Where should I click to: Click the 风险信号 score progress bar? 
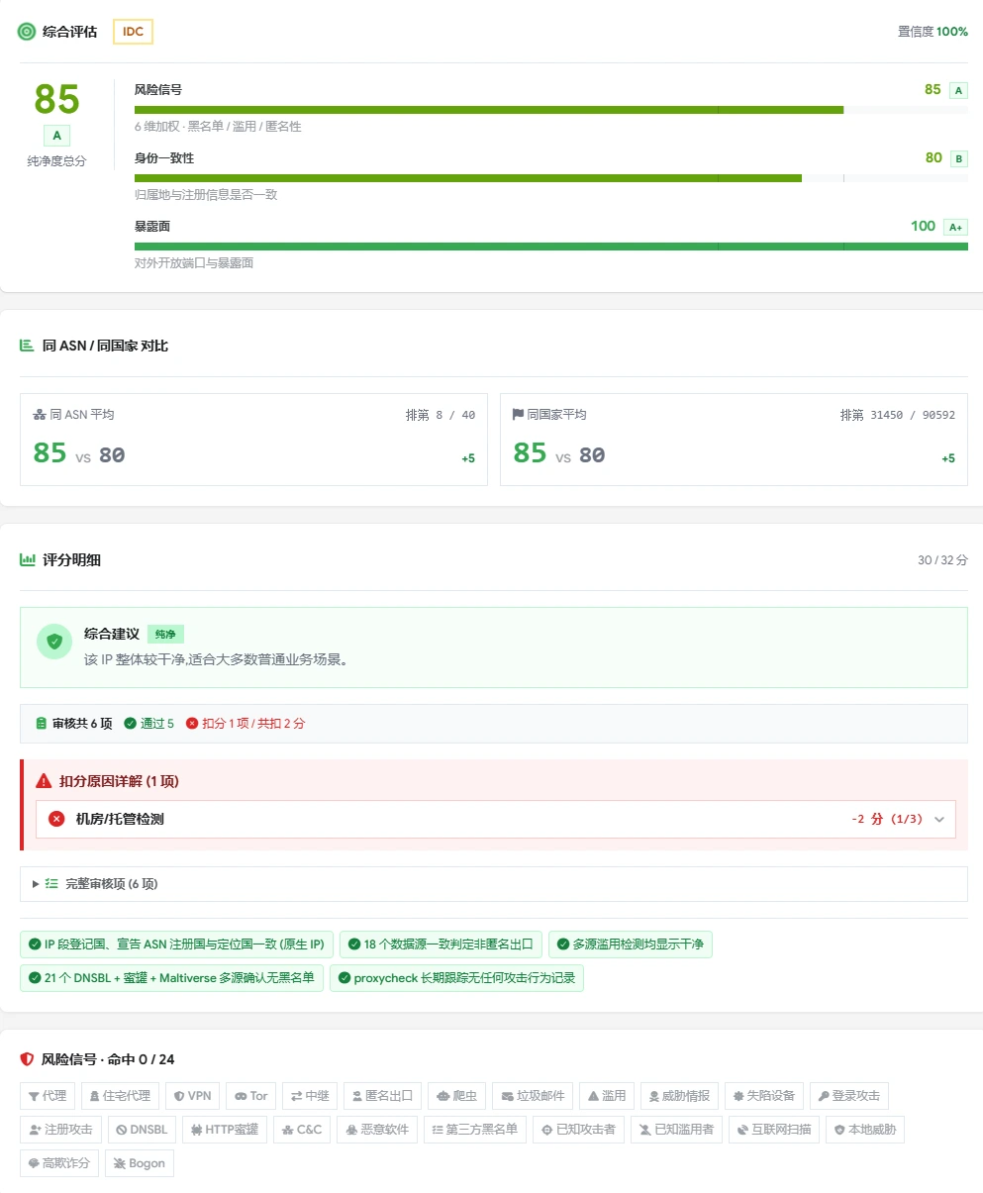click(x=551, y=110)
